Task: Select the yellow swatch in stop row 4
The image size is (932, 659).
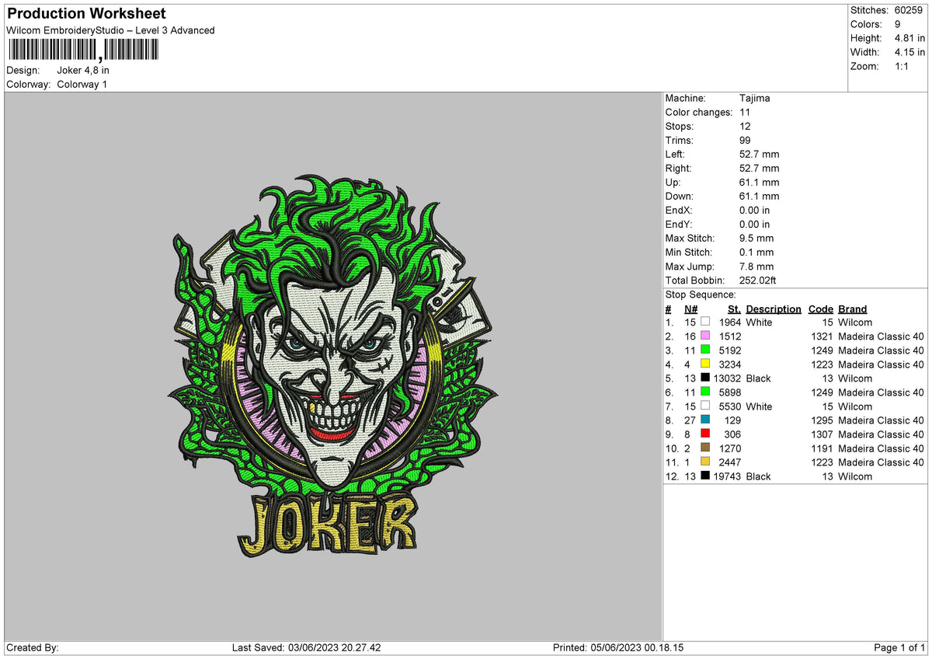Action: (705, 364)
